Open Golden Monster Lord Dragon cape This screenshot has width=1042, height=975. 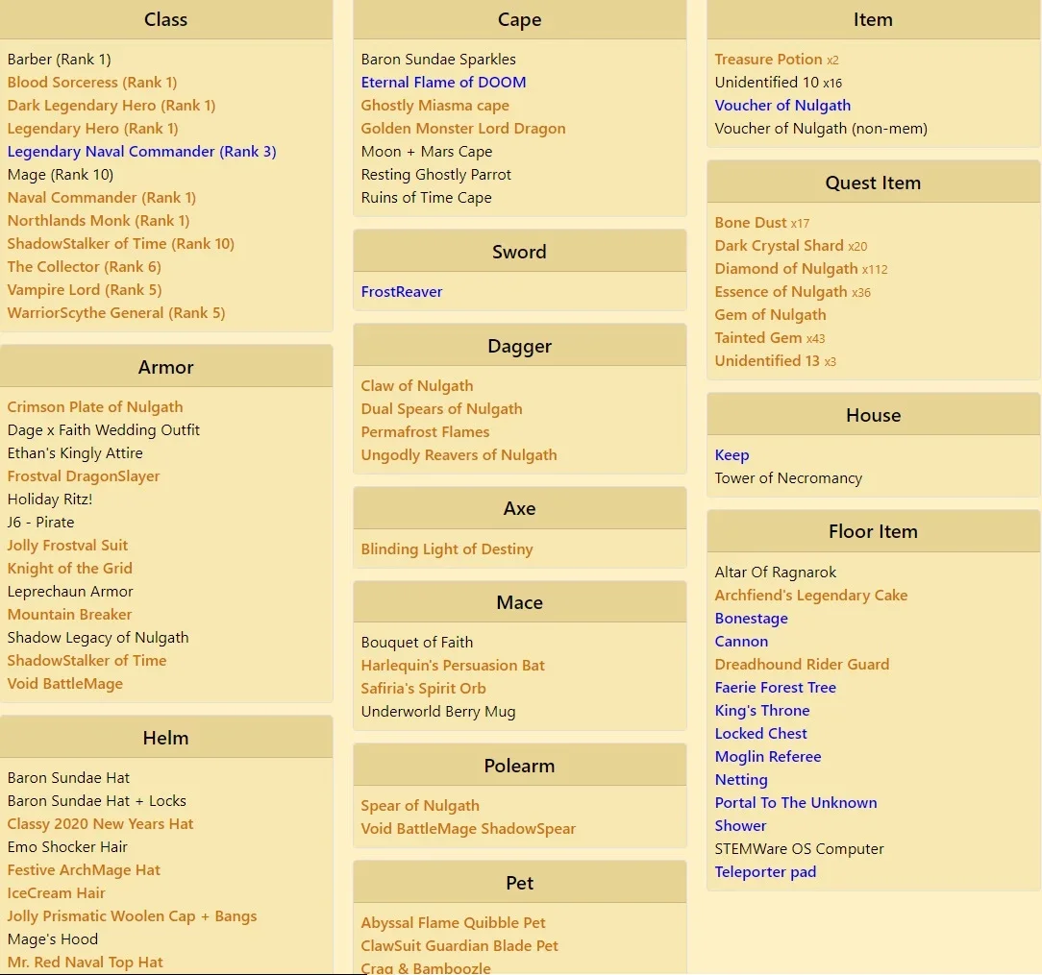[463, 128]
